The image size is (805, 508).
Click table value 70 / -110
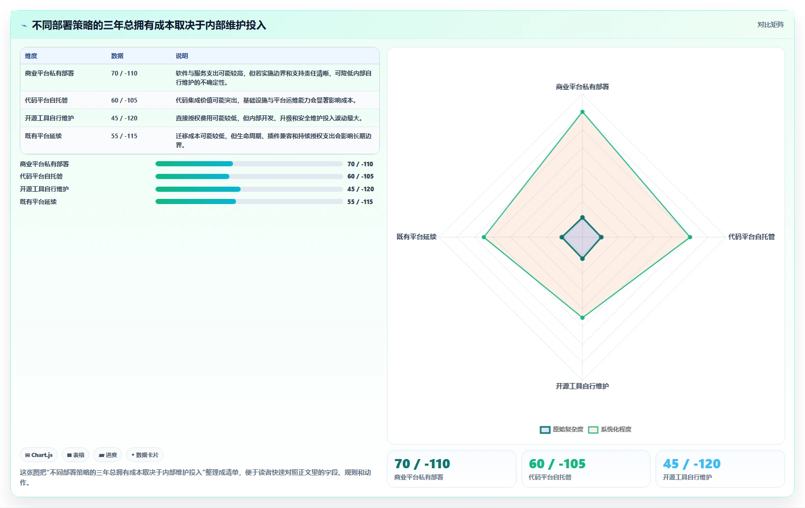point(124,73)
